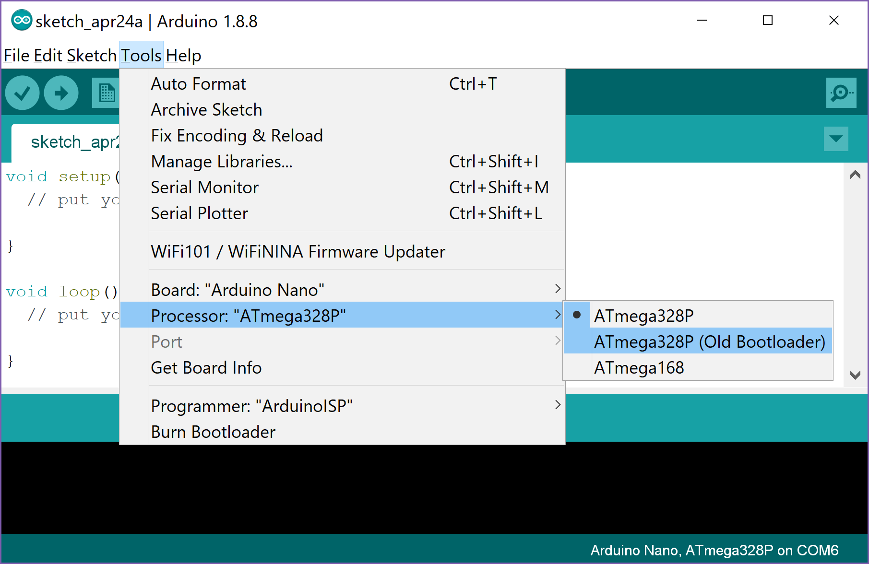Select the sketch_apr24a editor tab
This screenshot has width=869, height=564.
coord(66,142)
